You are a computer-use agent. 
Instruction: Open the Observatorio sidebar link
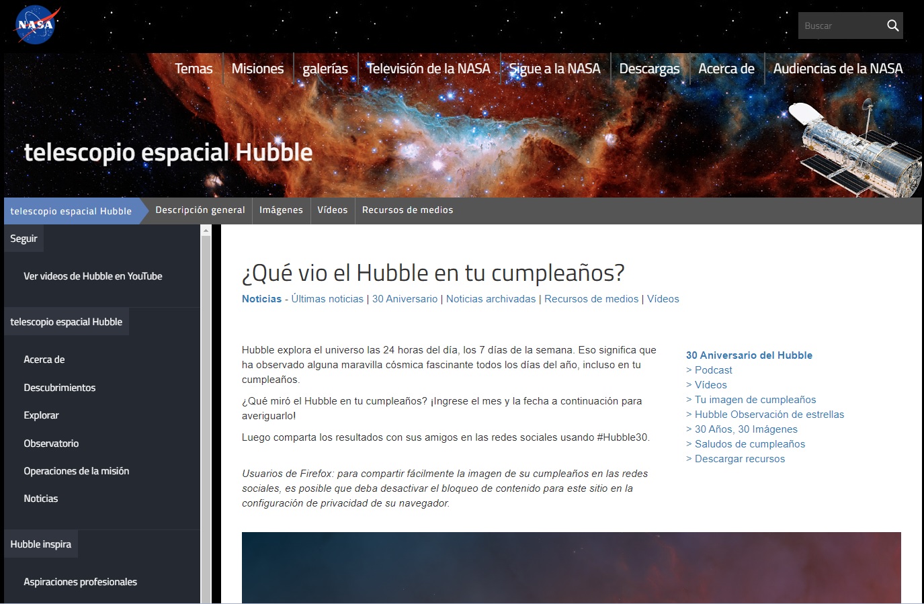click(51, 443)
